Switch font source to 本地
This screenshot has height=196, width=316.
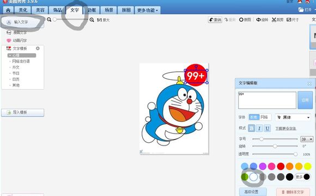(x=254, y=117)
